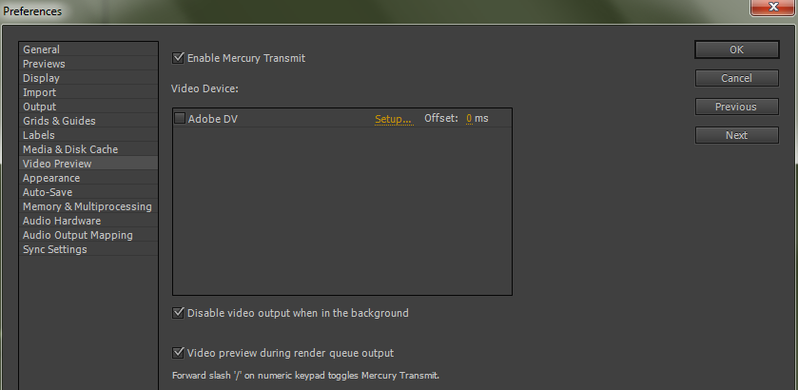Screen dimensions: 798x390
Task: Open the Adobe DV Setup link
Action: pyautogui.click(x=393, y=119)
